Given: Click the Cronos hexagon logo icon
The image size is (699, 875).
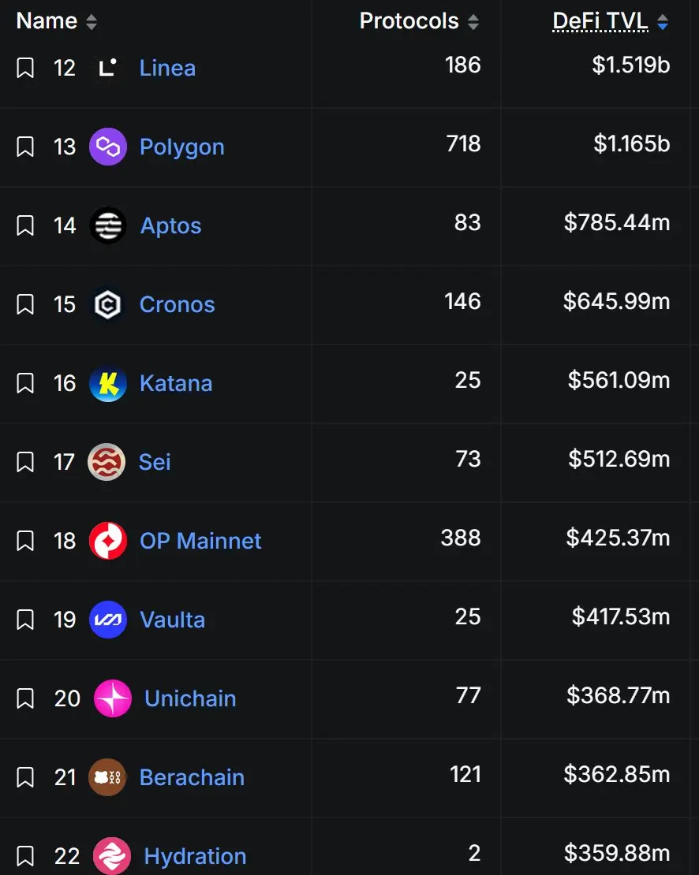Looking at the screenshot, I should (108, 304).
